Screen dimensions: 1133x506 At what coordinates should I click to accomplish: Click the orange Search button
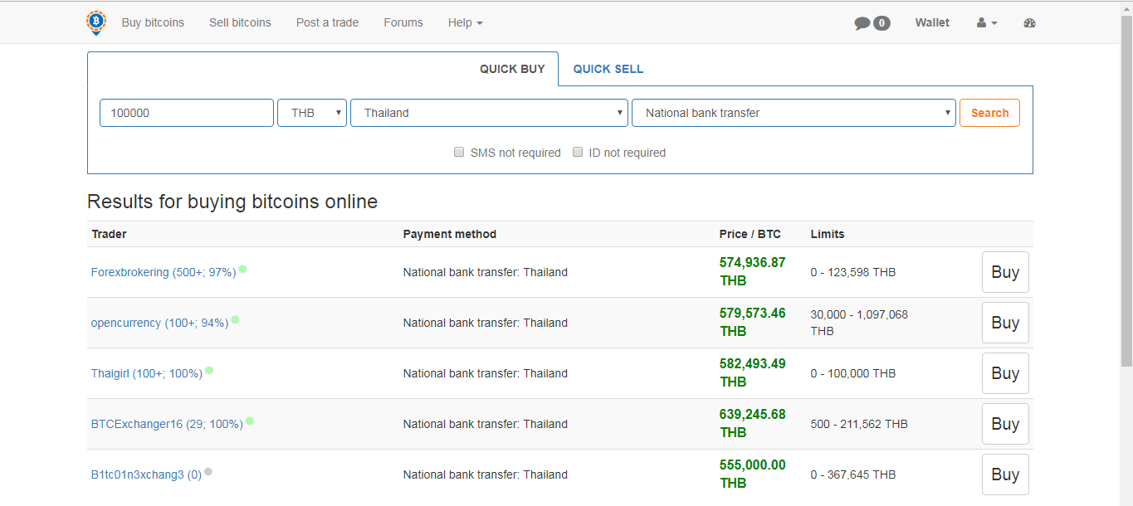coord(989,113)
